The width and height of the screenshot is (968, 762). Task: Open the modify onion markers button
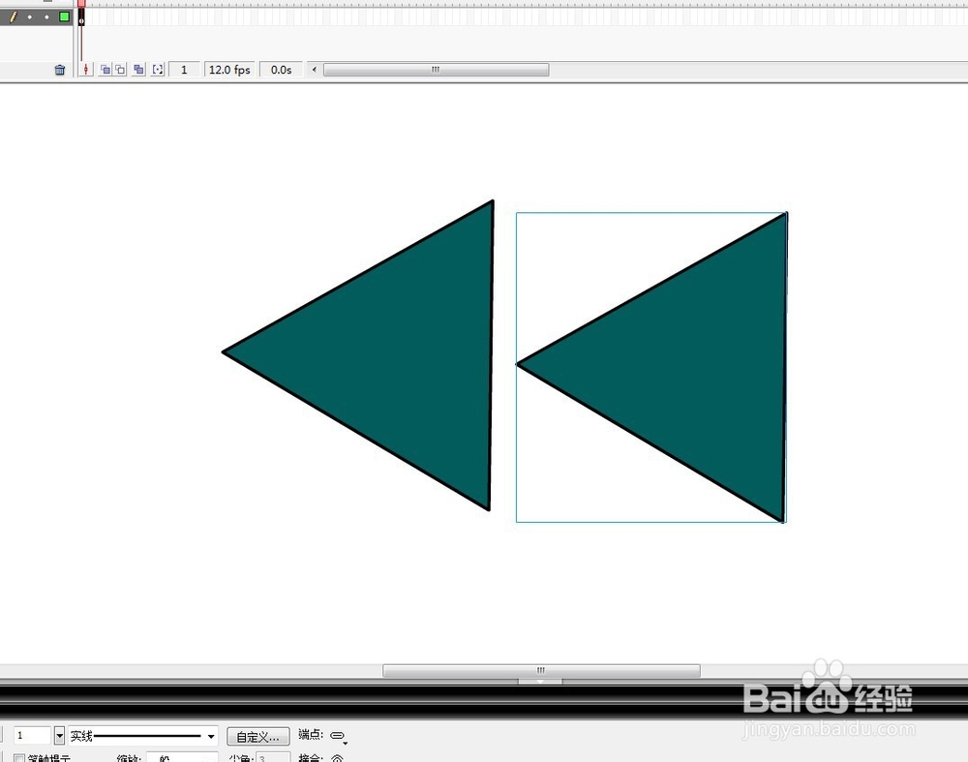pyautogui.click(x=158, y=70)
